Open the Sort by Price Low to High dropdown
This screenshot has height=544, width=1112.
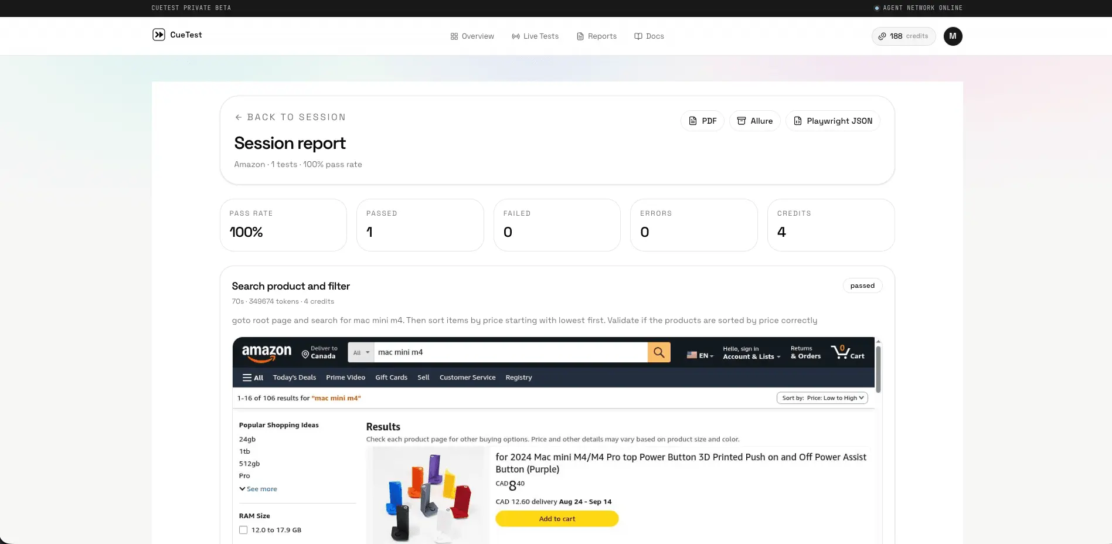click(x=822, y=398)
